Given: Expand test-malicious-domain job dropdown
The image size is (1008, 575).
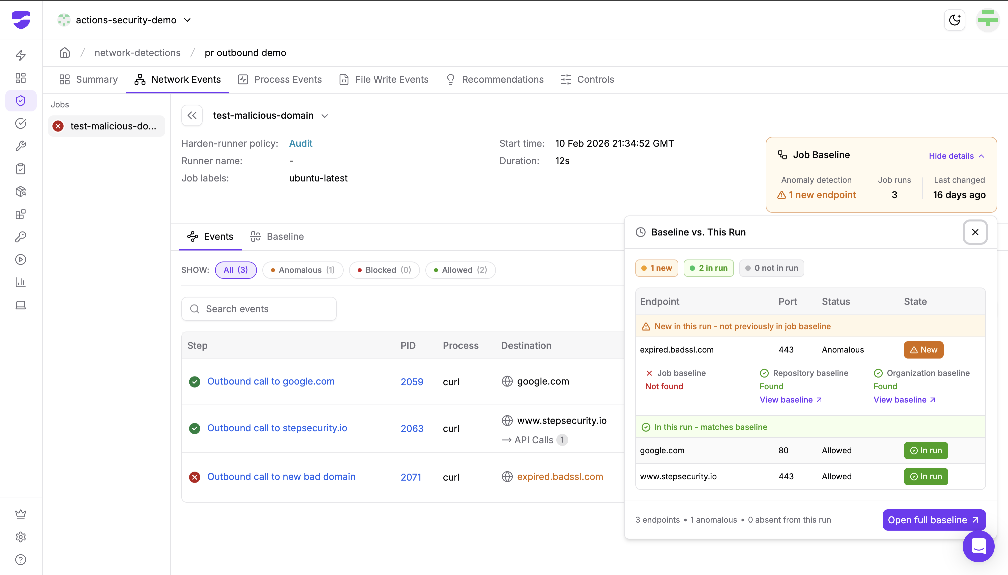Looking at the screenshot, I should click(324, 116).
